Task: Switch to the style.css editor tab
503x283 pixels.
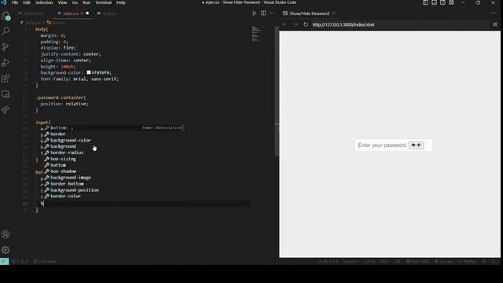Action: [72, 13]
